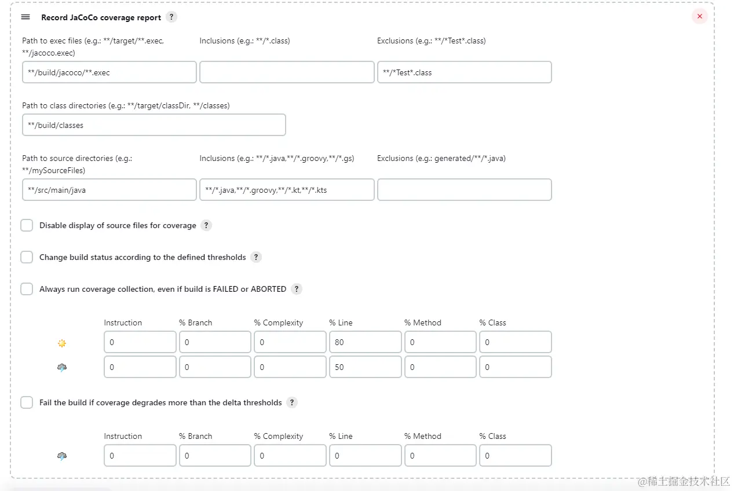
Task: Click the sunny % Complexity threshold field
Action: (290, 342)
